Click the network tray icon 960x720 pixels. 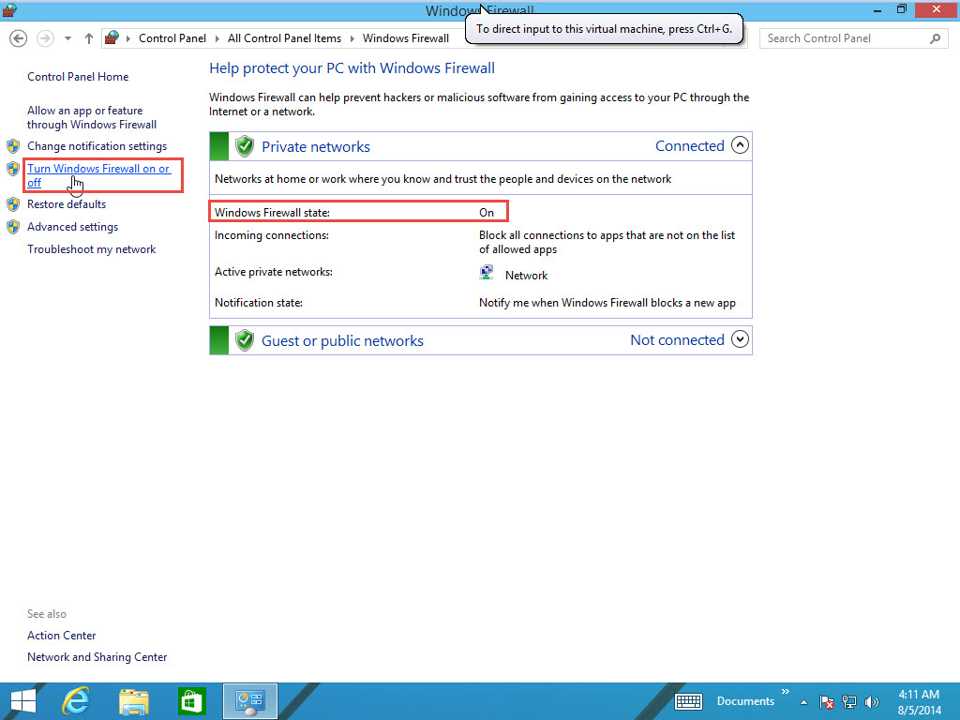[849, 701]
